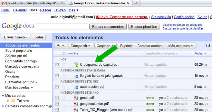Switch to the Gmail browser tab
212x112 pixels.
coord(33,3)
